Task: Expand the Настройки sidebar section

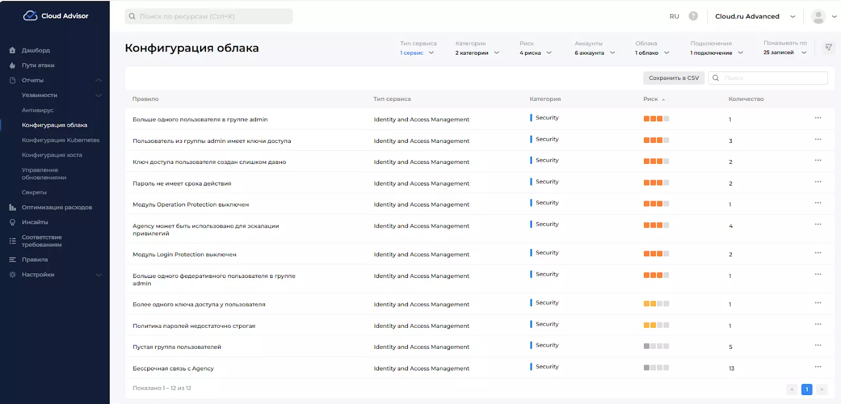Action: pos(98,275)
